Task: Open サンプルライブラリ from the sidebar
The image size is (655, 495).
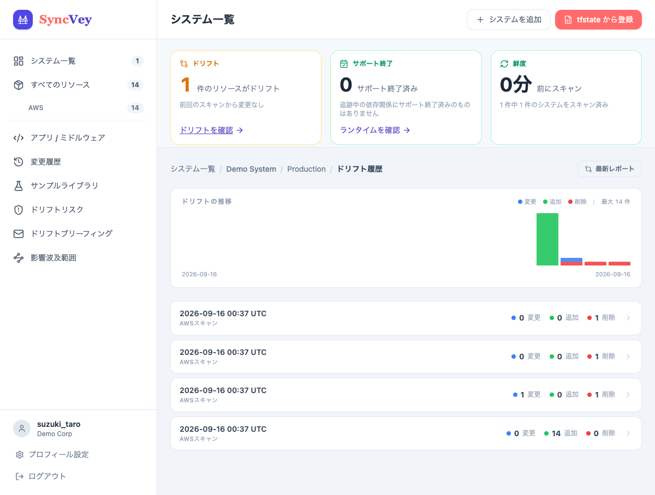Action: pos(79,186)
